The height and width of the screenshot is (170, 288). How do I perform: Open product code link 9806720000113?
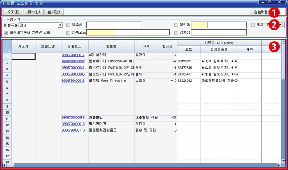coord(73,130)
